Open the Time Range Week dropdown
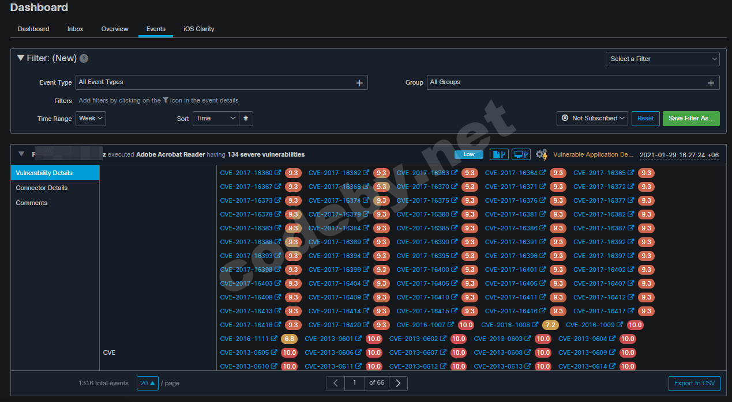 (91, 119)
